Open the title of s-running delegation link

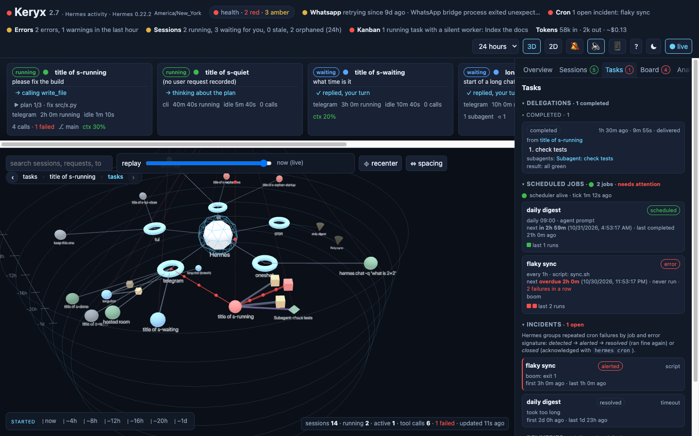[x=561, y=140]
